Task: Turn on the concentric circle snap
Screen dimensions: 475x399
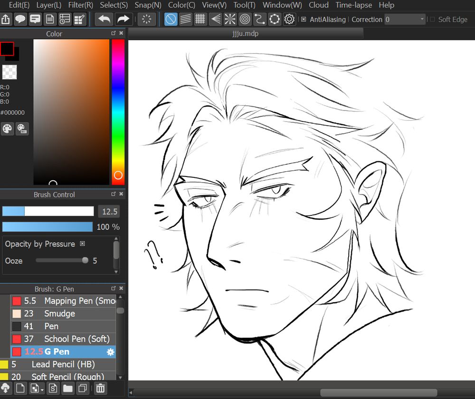Action: (245, 19)
